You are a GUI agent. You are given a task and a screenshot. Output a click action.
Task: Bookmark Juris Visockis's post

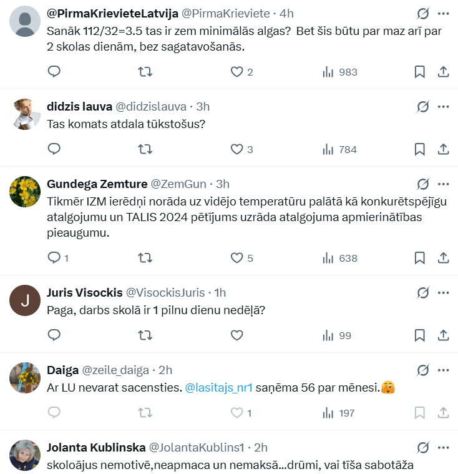click(420, 335)
